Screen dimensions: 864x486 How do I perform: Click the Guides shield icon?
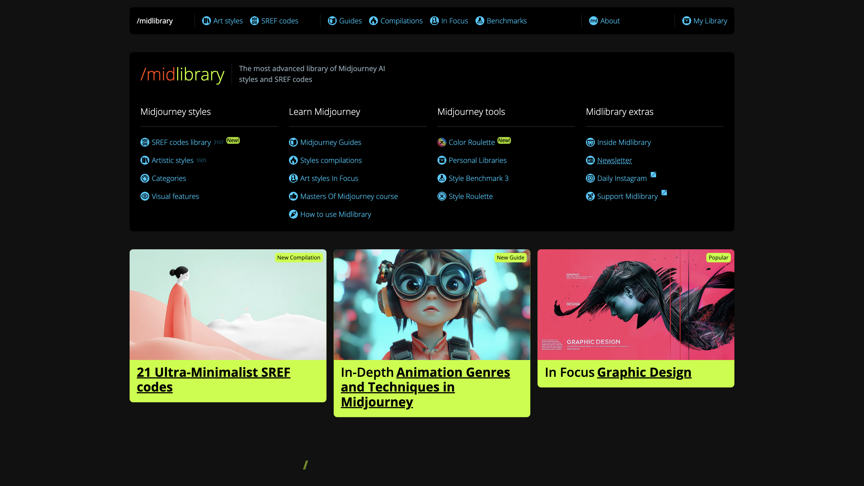click(x=332, y=20)
